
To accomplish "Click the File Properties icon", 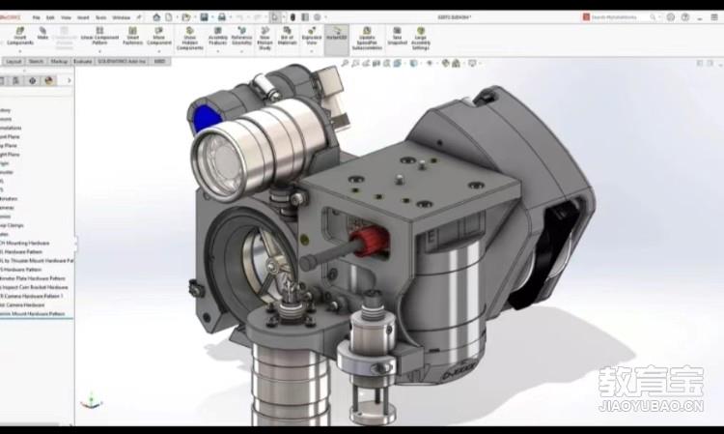I will (x=305, y=17).
